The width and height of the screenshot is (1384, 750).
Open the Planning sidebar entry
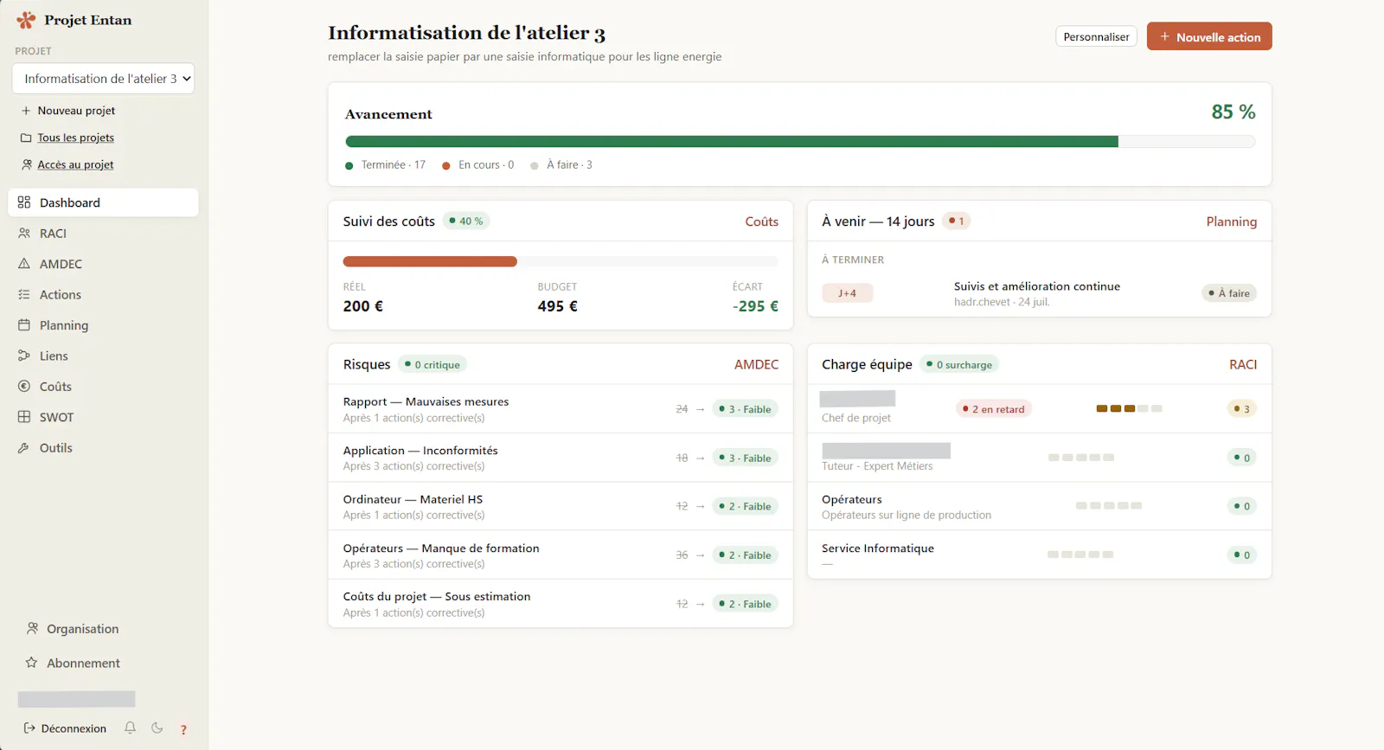click(x=103, y=325)
